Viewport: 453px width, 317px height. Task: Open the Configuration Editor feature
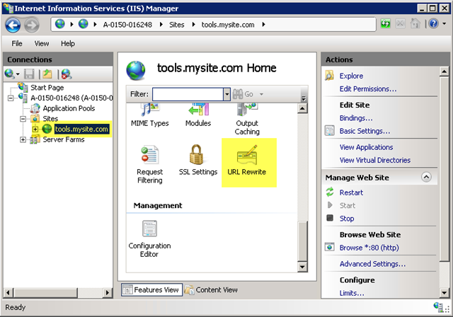point(149,239)
